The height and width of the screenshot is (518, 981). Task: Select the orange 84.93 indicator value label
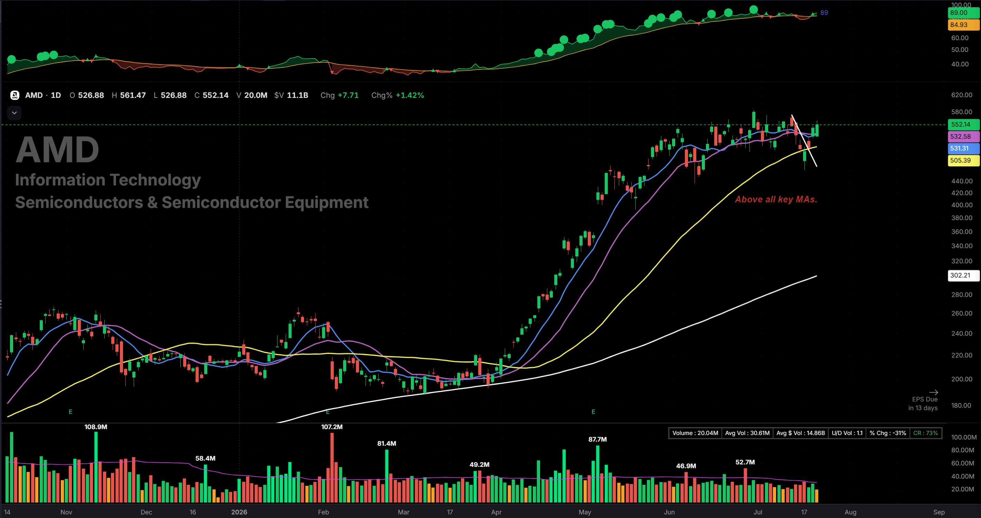pyautogui.click(x=963, y=25)
